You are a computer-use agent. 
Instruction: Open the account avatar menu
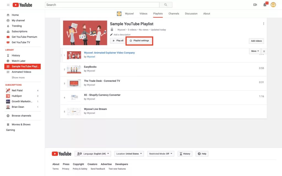coord(273,5)
